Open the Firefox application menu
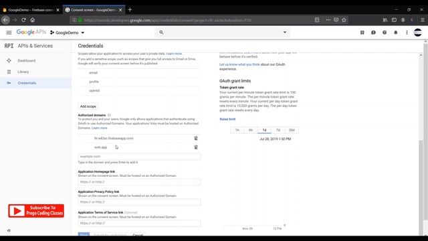428x241 pixels. (423, 20)
